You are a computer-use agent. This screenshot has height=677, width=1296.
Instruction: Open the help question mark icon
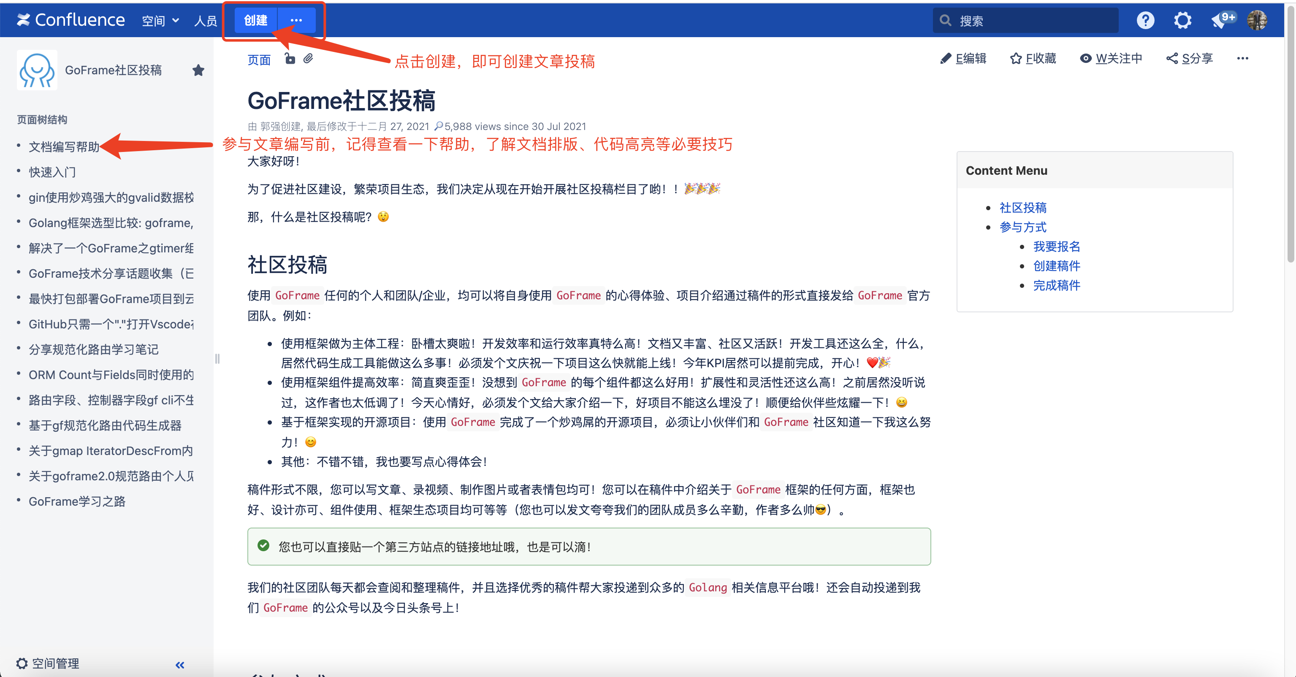[x=1145, y=20]
